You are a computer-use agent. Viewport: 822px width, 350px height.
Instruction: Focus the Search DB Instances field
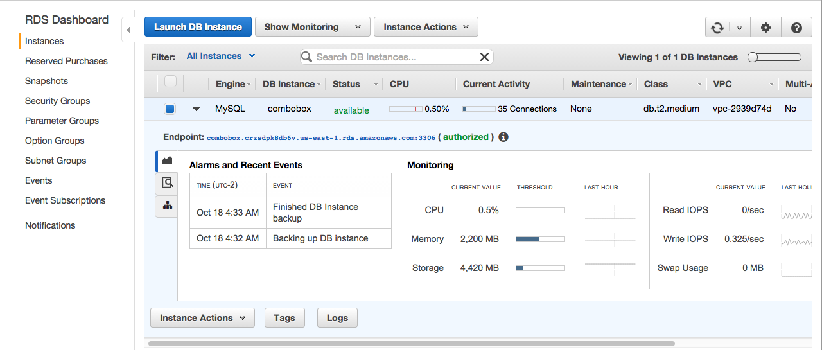pos(396,57)
